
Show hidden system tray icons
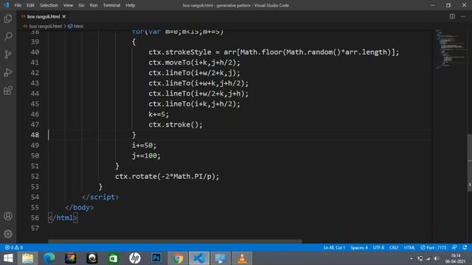412,258
